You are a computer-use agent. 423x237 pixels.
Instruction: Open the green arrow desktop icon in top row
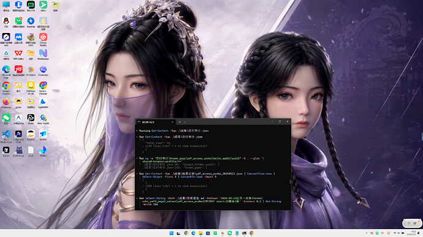click(x=43, y=5)
